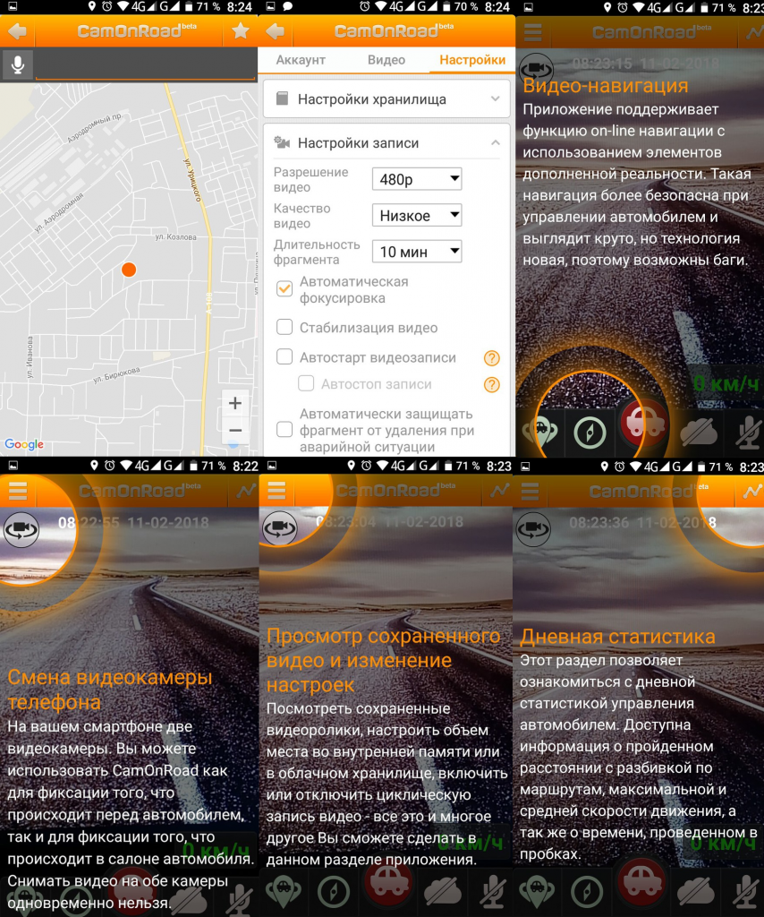
Task: Tap the back arrow on the map screen
Action: click(18, 31)
